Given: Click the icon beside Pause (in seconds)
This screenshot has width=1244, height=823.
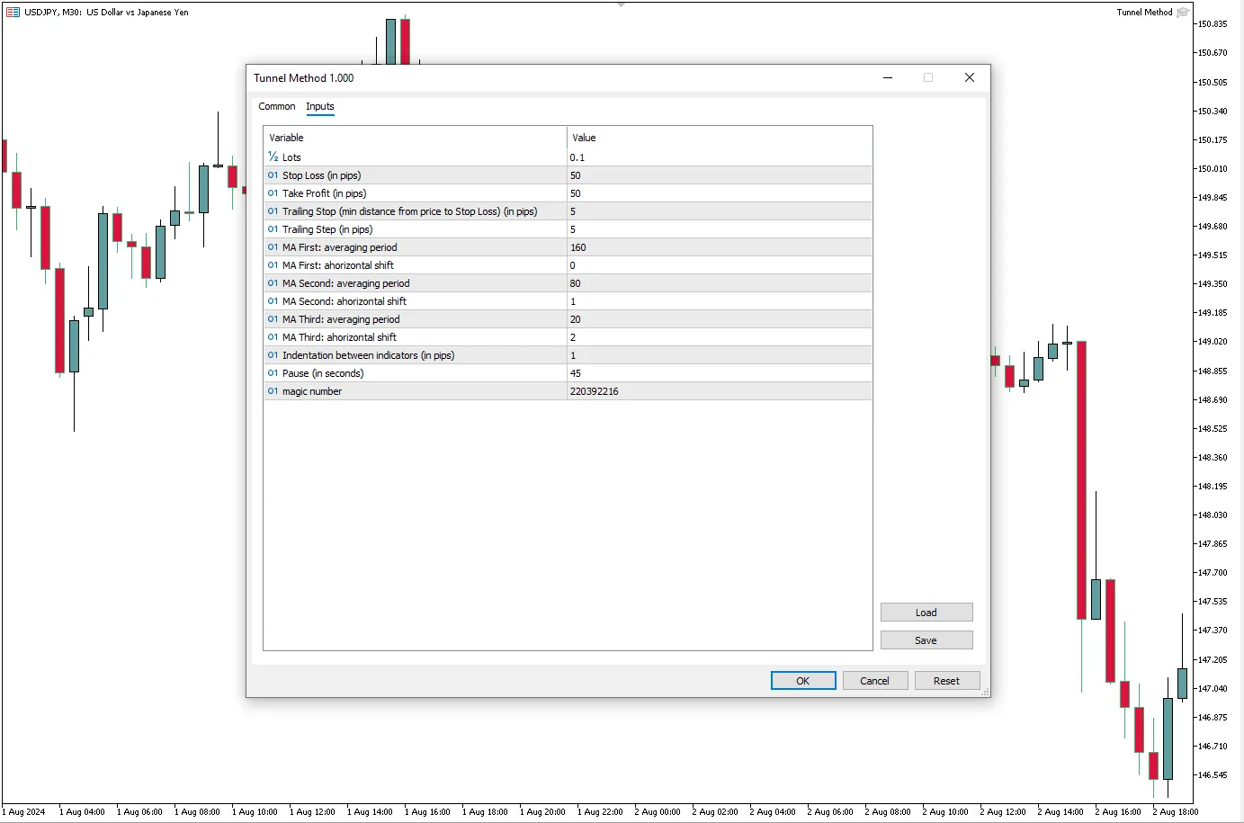Looking at the screenshot, I should (273, 373).
